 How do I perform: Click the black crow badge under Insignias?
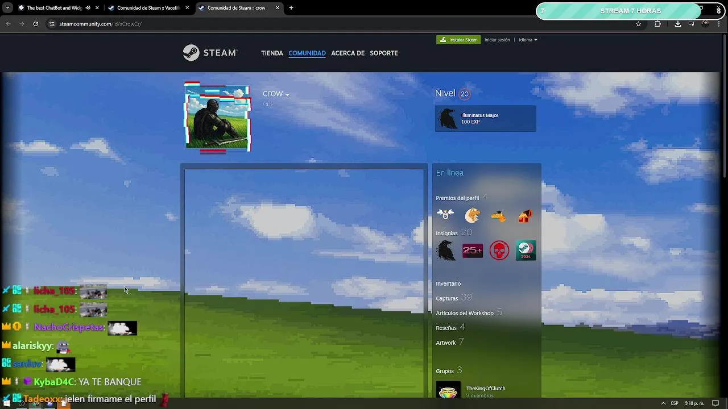pos(446,251)
